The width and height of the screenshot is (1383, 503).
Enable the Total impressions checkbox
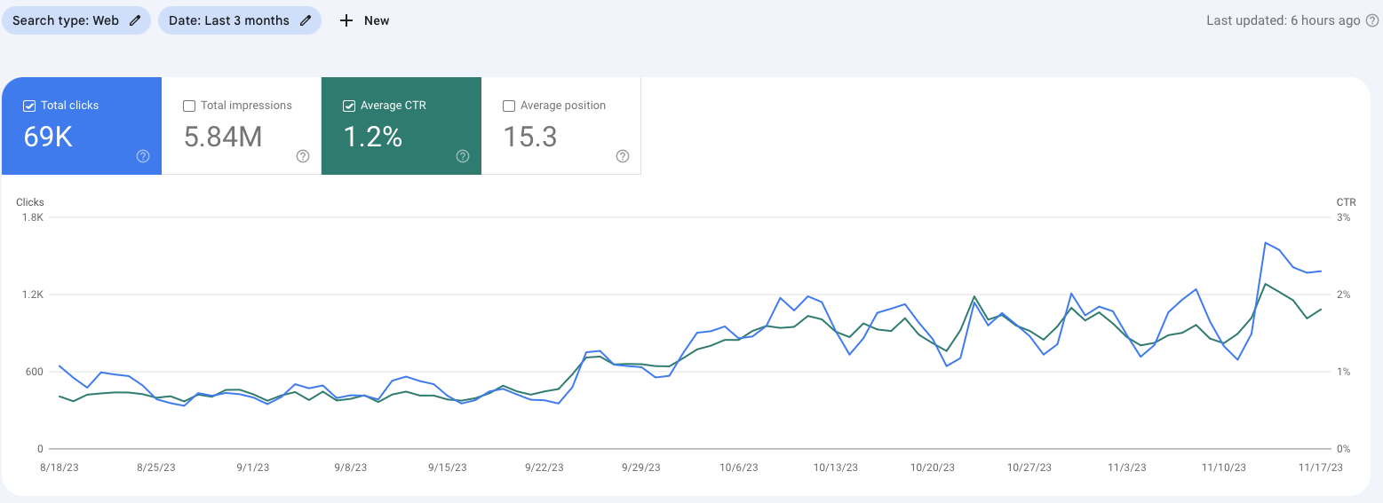point(189,106)
